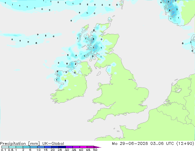The image size is (195, 151).
Task: Click the 25–30 mm dark navy swatch
Action: pos(62,147)
